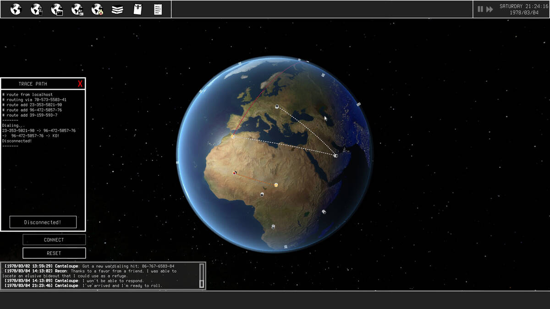550x309 pixels.
Task: Click Cantaloupe's 'I won't be able to respond' message
Action: point(74,281)
